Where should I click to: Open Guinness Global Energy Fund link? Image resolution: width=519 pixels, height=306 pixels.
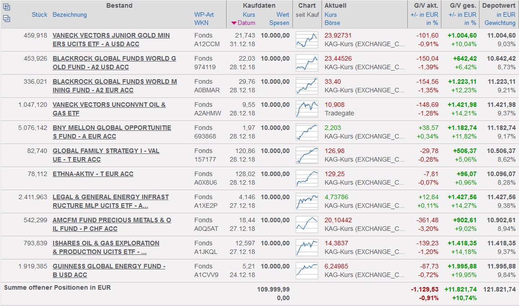[x=109, y=271]
